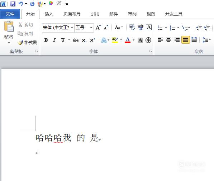This screenshot has width=214, height=181.
Task: Open font color dropdown arrow
Action: pyautogui.click(x=133, y=40)
